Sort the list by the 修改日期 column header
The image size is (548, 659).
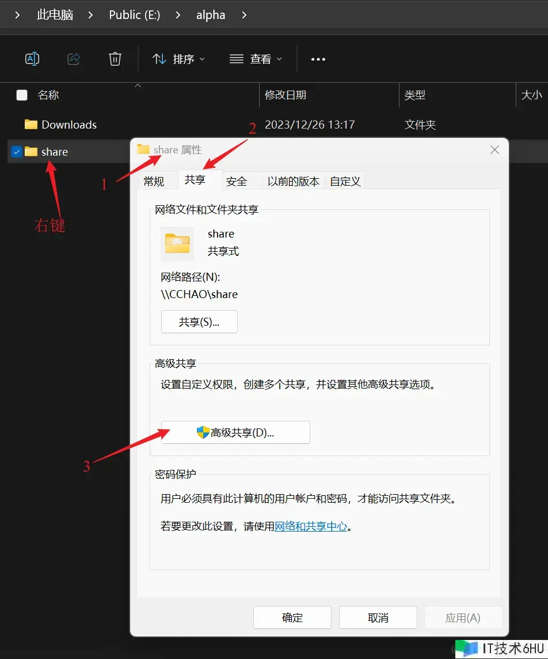coord(286,95)
